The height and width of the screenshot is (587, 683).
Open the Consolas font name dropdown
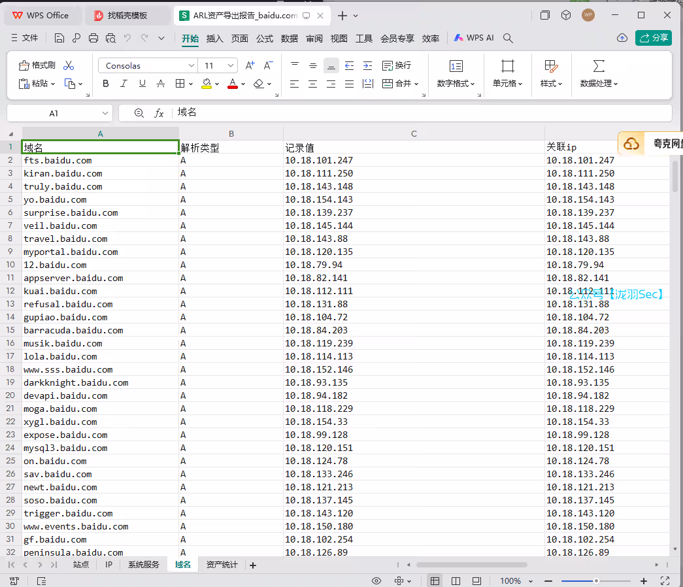(x=192, y=65)
